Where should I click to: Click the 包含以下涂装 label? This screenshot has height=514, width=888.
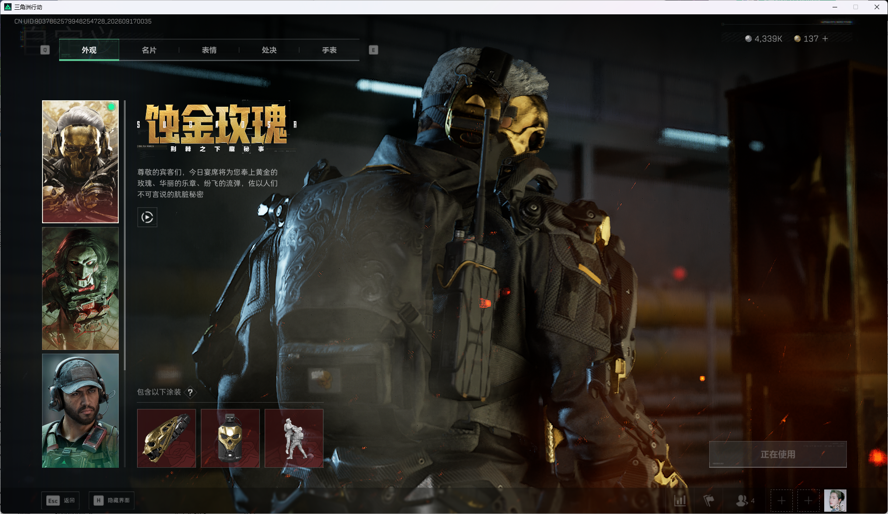pos(159,392)
